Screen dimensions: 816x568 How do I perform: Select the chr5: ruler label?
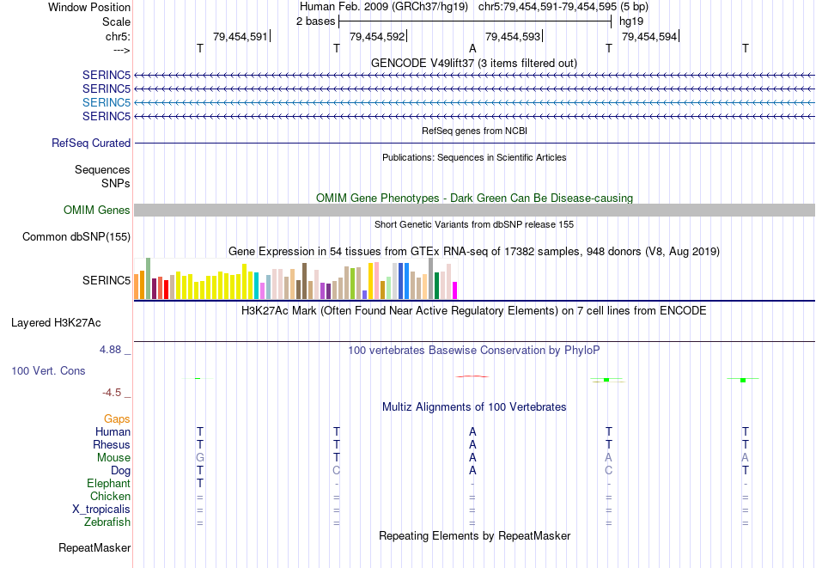tap(118, 36)
